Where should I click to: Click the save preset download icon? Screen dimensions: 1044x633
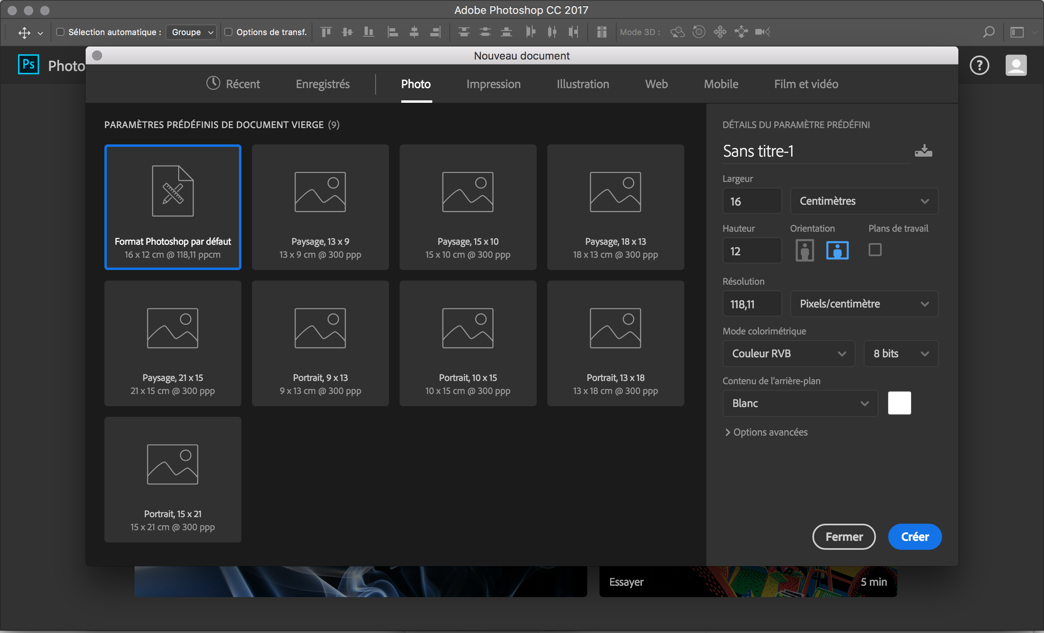pos(923,151)
